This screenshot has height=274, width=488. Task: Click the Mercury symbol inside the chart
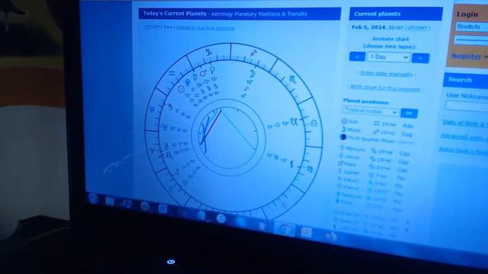coord(195,76)
